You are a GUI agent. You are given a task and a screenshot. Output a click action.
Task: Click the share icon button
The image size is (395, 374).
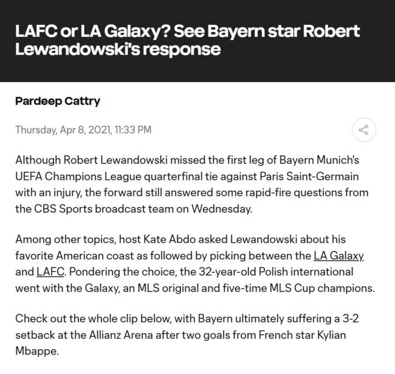click(x=364, y=129)
